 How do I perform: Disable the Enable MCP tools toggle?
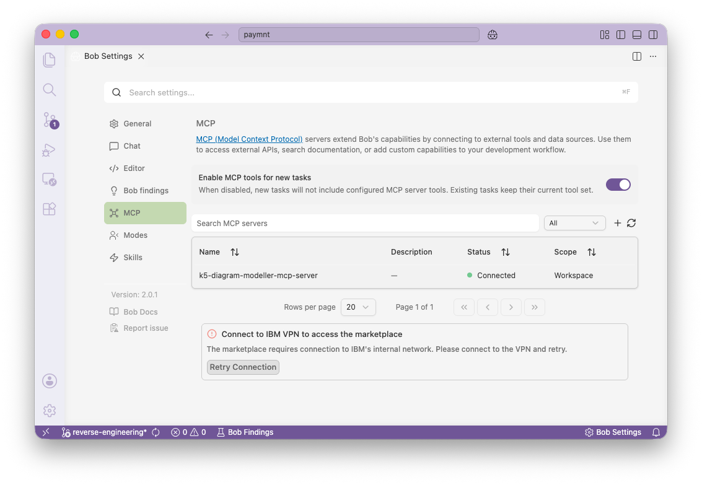point(618,185)
